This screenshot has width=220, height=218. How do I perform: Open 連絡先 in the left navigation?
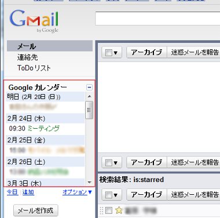click(x=27, y=57)
